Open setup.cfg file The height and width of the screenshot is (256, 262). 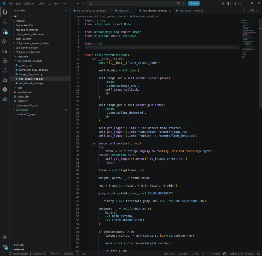coord(40,96)
